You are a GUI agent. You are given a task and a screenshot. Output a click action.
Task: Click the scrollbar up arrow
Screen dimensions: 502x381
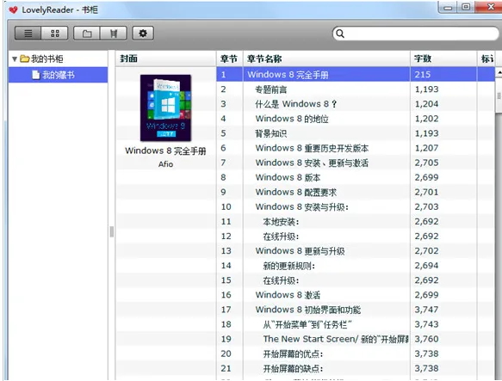point(499,72)
